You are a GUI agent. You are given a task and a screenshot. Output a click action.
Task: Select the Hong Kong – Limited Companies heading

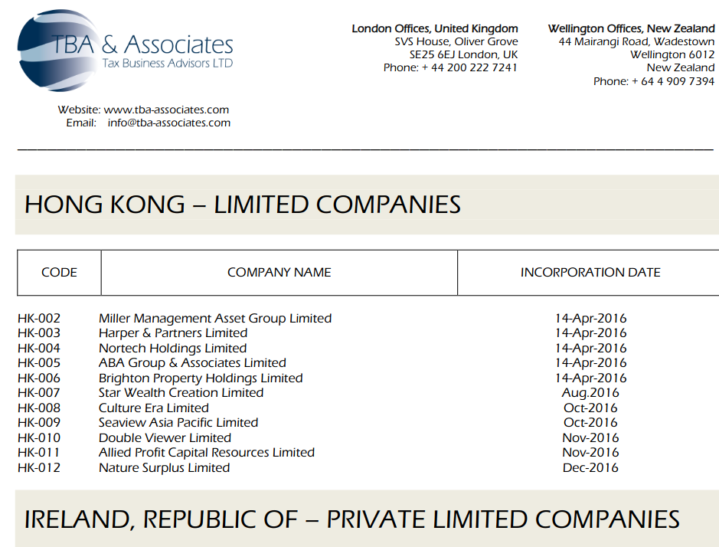tap(243, 205)
